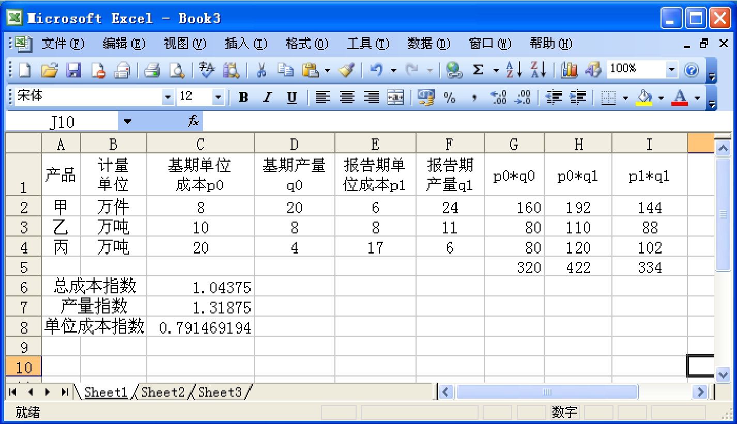Click the horizontal scrollbar thumb
This screenshot has width=737, height=424.
pos(547,392)
